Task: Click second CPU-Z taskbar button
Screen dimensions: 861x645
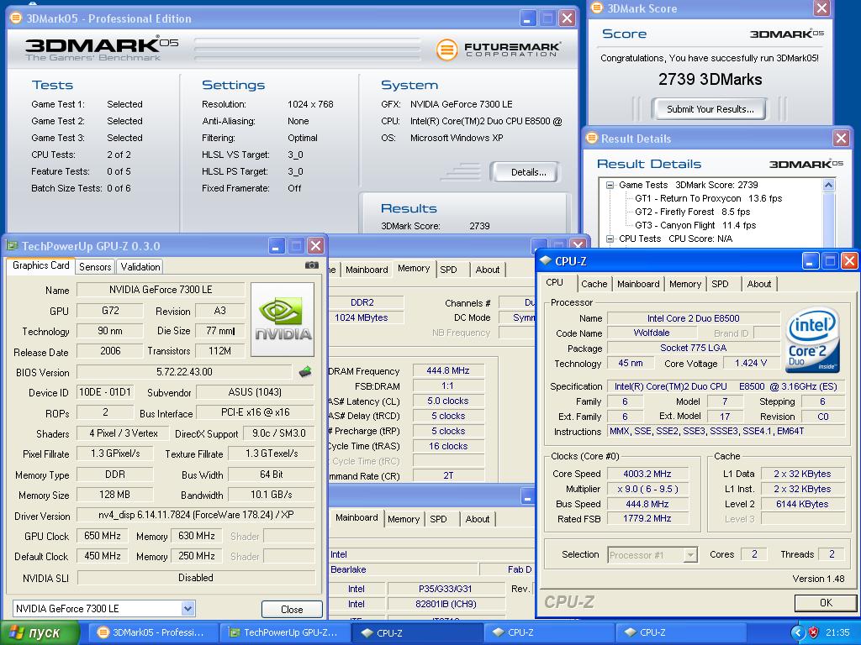Action: 548,632
